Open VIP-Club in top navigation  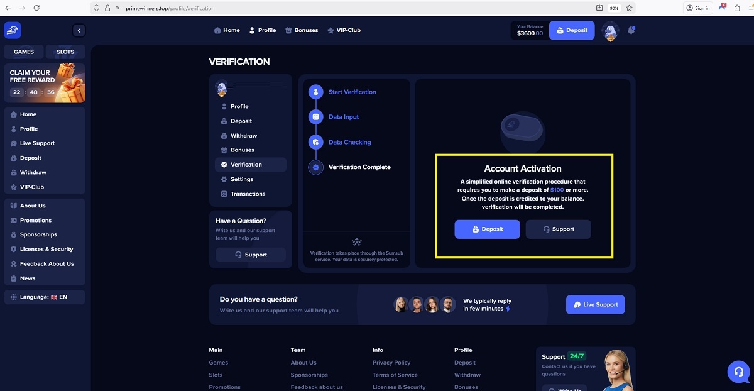tap(344, 30)
